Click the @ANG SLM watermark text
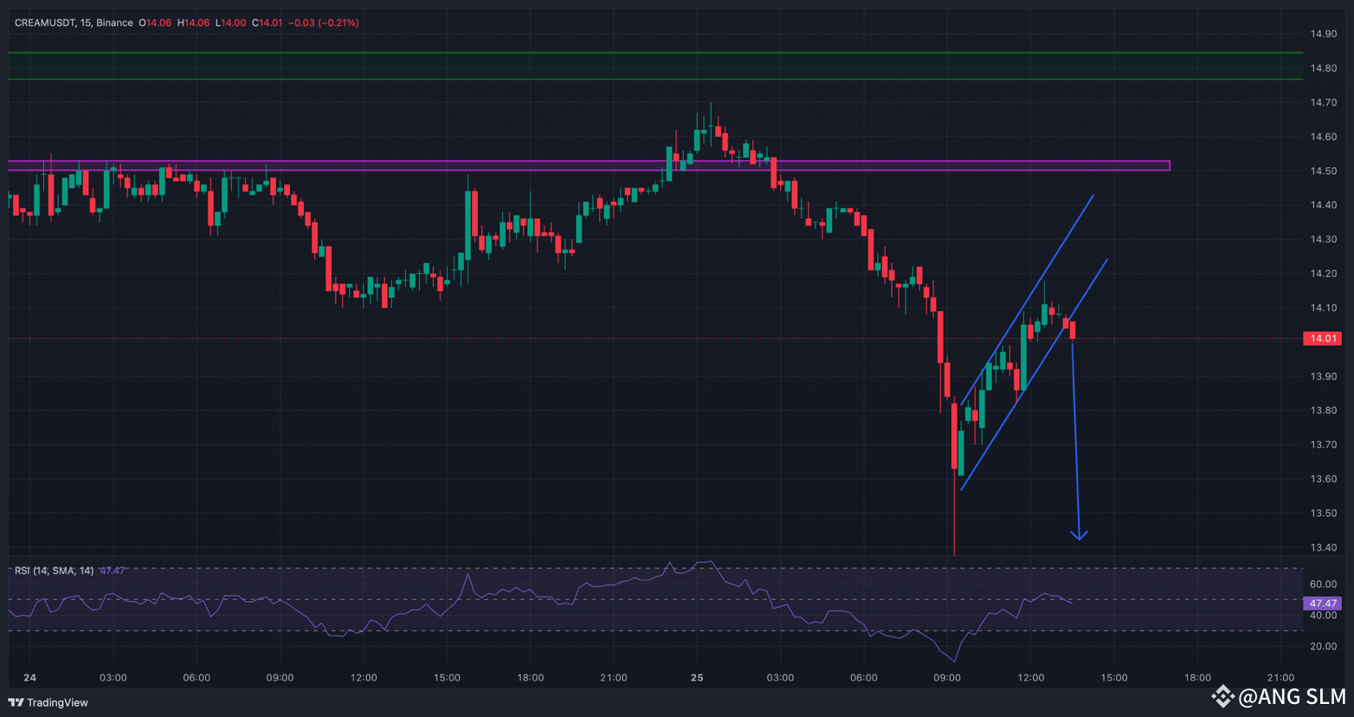This screenshot has height=717, width=1354. [x=1291, y=696]
